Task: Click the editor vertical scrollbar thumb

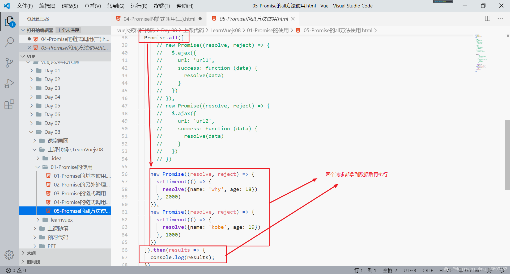Action: [x=507, y=155]
